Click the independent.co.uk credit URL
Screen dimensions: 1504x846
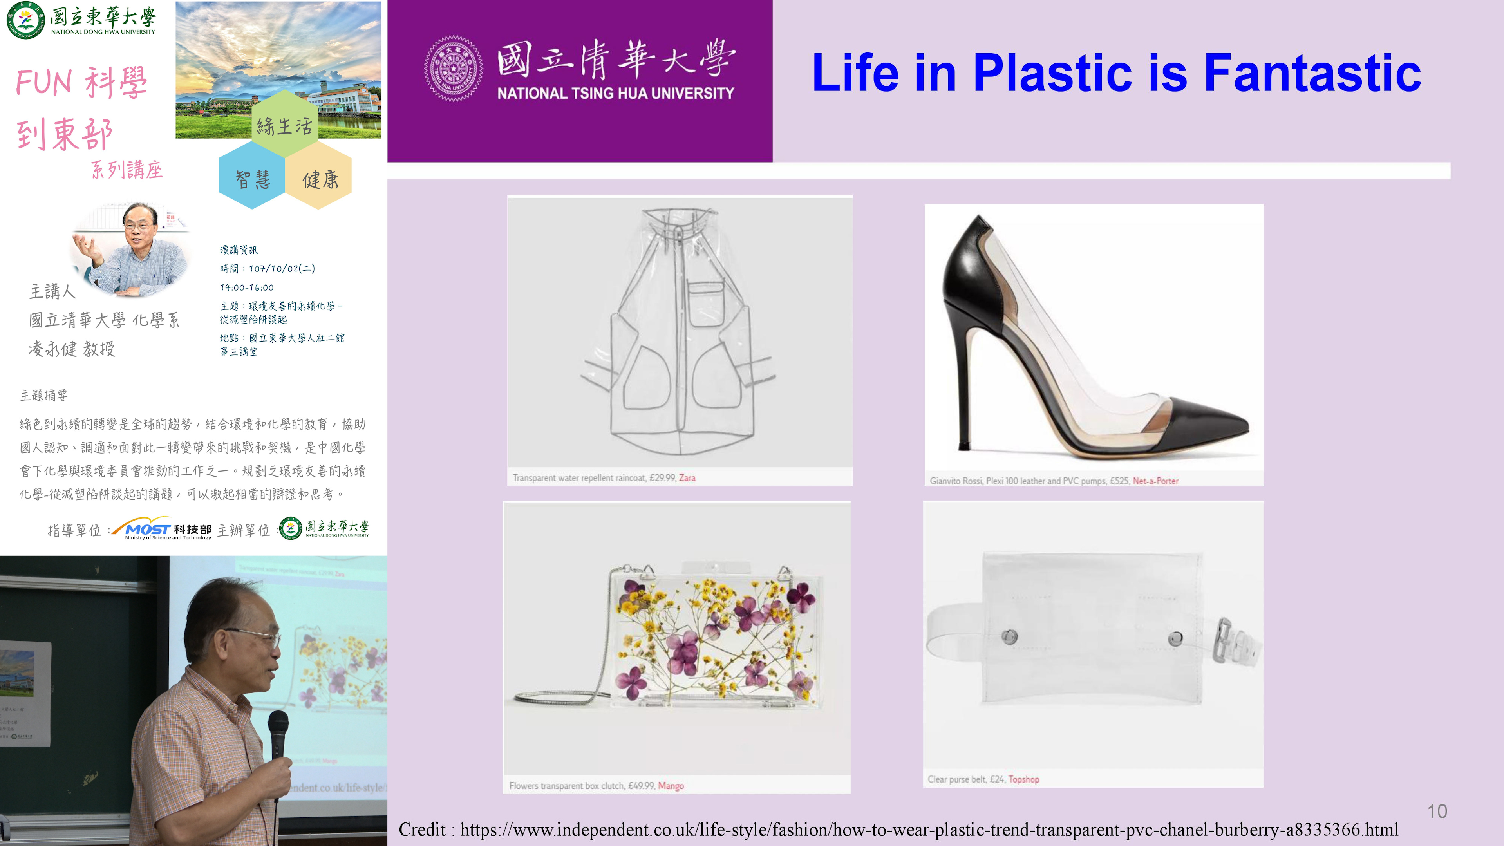pyautogui.click(x=928, y=830)
